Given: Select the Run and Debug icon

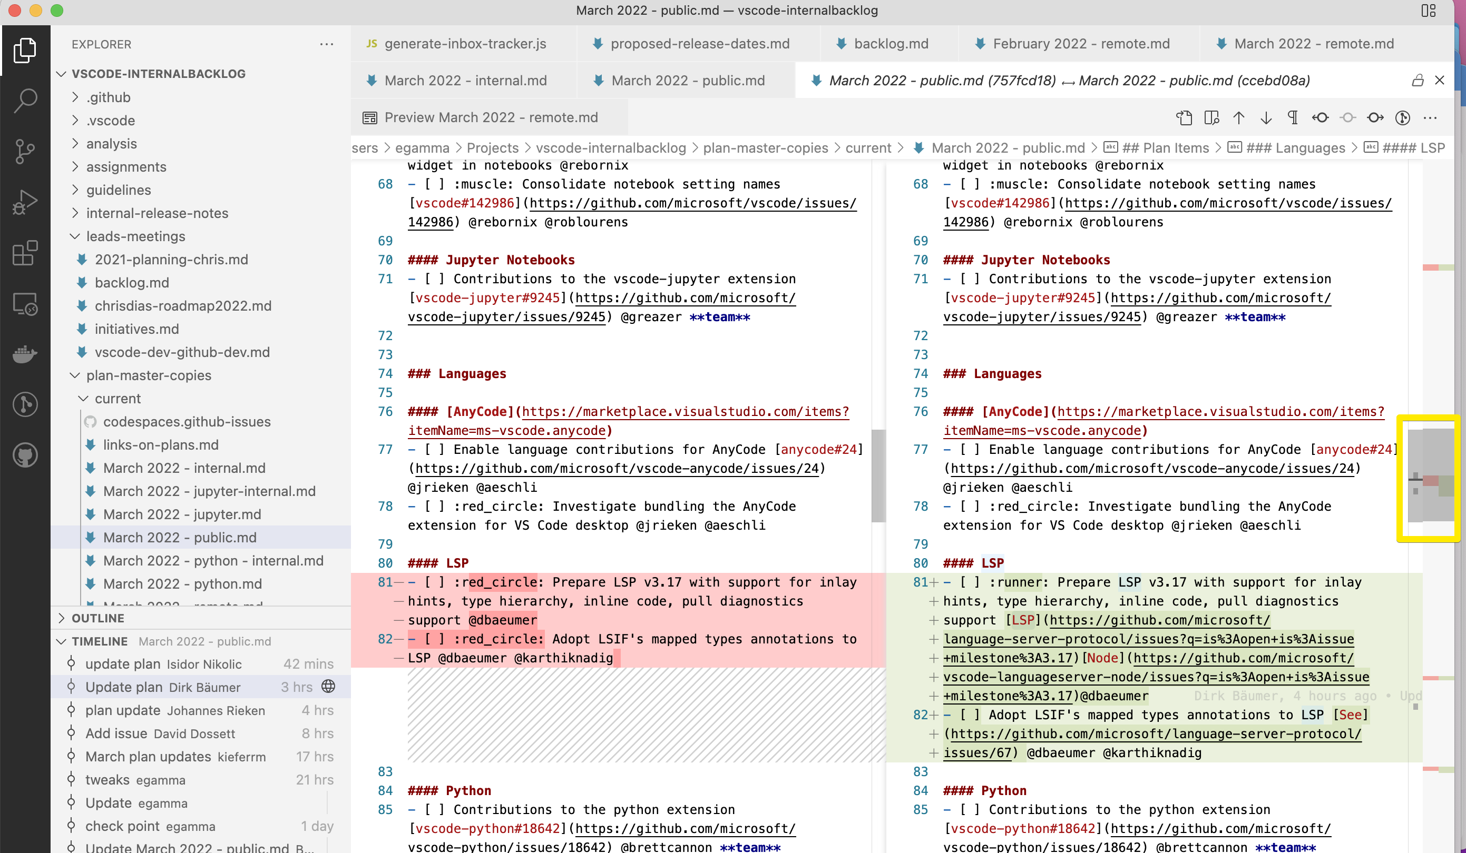Looking at the screenshot, I should (24, 202).
